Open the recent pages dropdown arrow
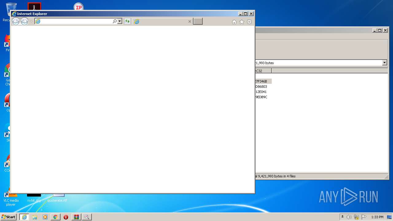The height and width of the screenshot is (221, 393). [x=31, y=21]
